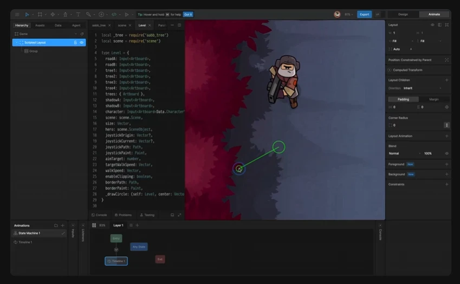Pause the state machine playback

coord(94,225)
